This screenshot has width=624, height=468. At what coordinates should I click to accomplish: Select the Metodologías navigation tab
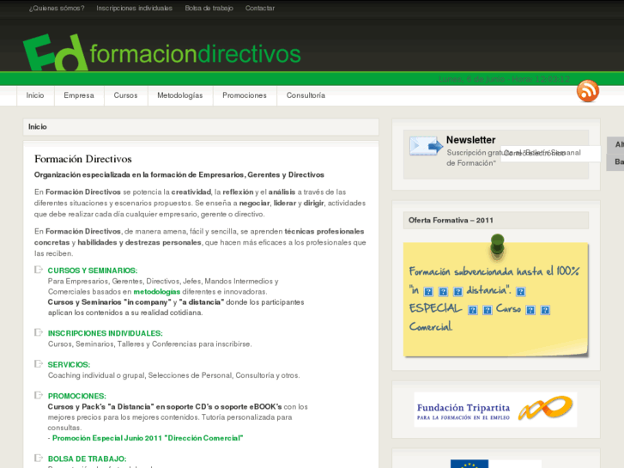click(x=180, y=95)
